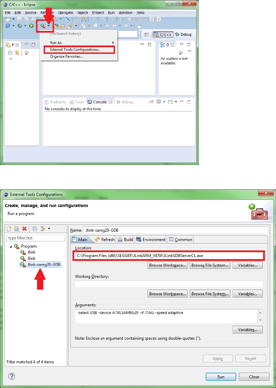Minimize the Outline view
The width and height of the screenshot is (276, 388).
(x=182, y=44)
